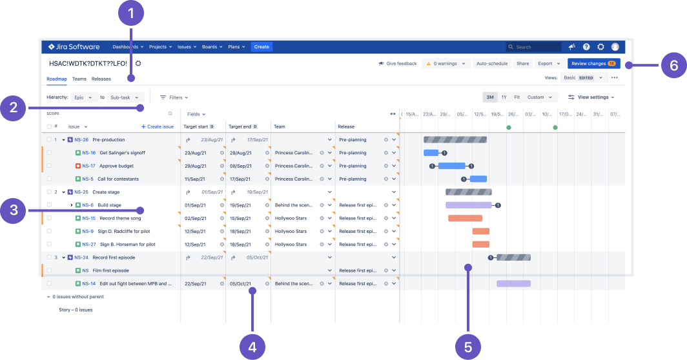This screenshot has height=360, width=687.
Task: Clear the 23/Aug/21 target start of NS-16
Action: [x=221, y=153]
